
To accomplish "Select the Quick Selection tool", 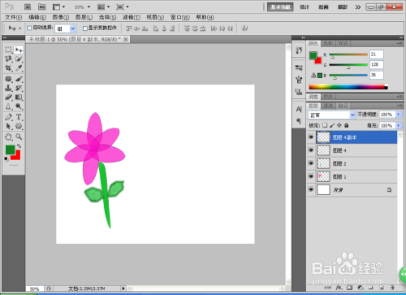I will pyautogui.click(x=19, y=59).
